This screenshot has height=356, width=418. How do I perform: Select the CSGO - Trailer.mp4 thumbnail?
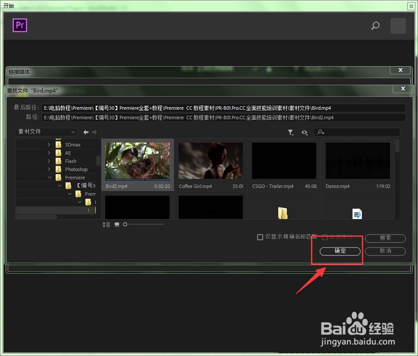click(x=284, y=165)
